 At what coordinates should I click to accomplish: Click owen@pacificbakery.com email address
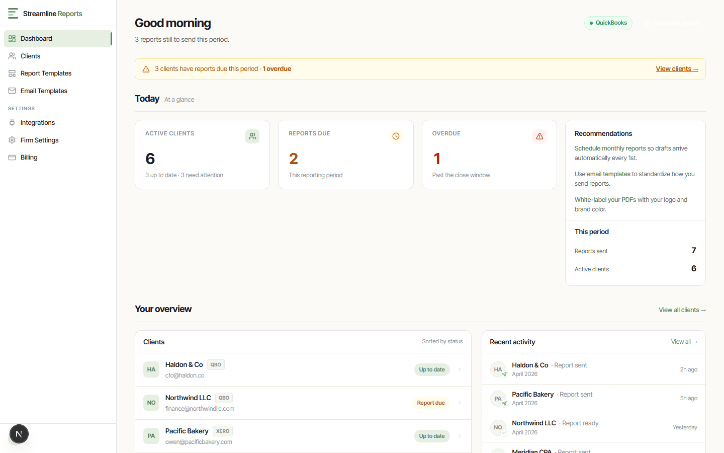(199, 442)
